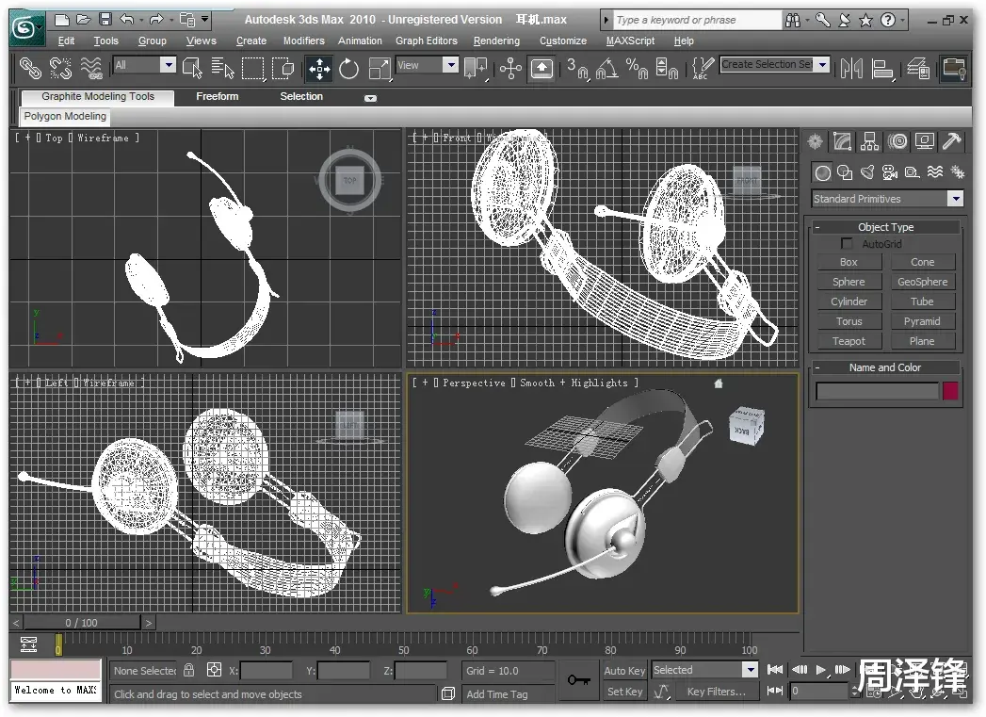Screen dimensions: 986x717
Task: Open the object color swatch
Action: (x=950, y=391)
